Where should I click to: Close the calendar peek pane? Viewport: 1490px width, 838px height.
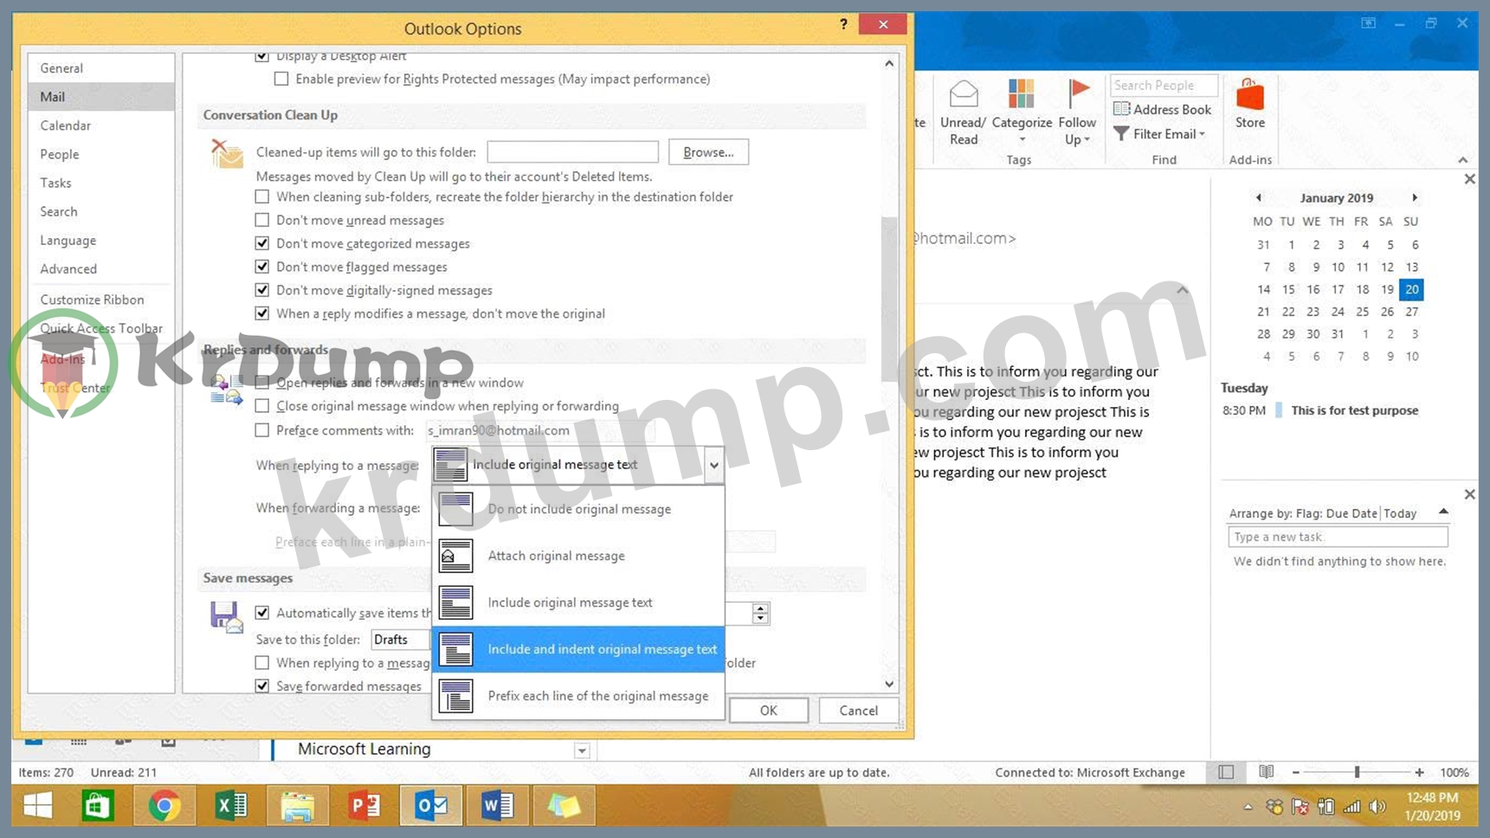pyautogui.click(x=1469, y=179)
